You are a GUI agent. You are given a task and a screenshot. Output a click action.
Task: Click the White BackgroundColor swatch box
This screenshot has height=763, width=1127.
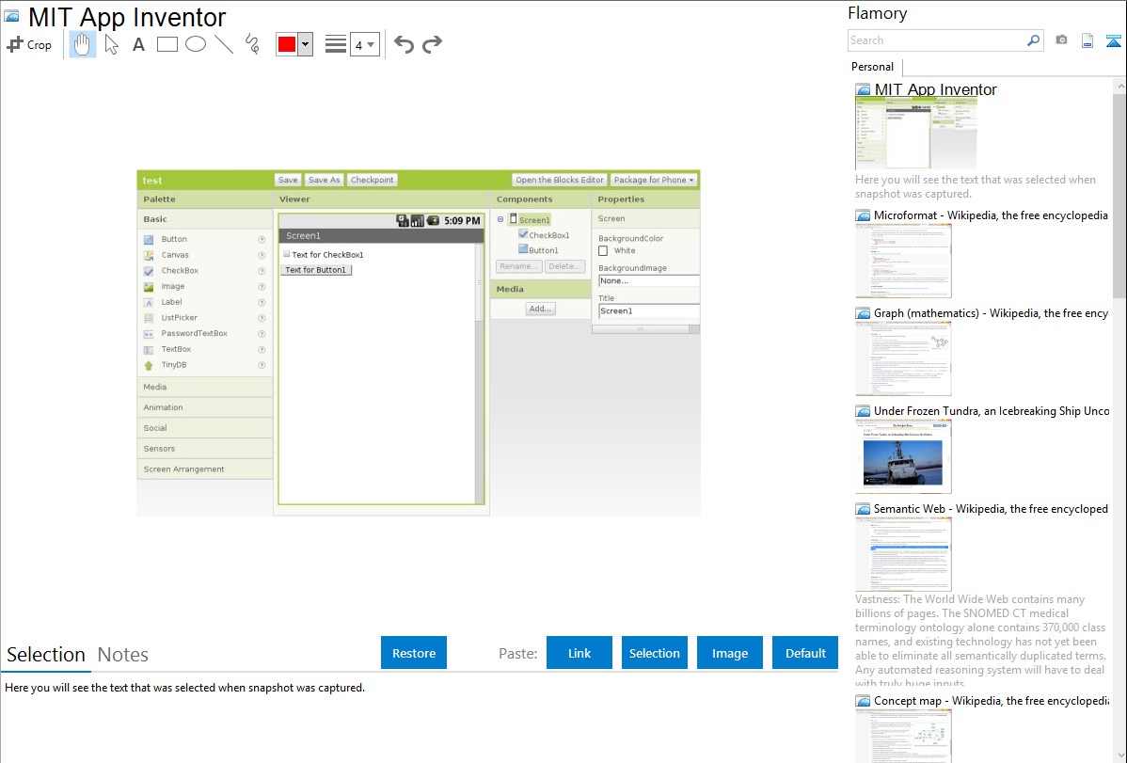coord(603,251)
